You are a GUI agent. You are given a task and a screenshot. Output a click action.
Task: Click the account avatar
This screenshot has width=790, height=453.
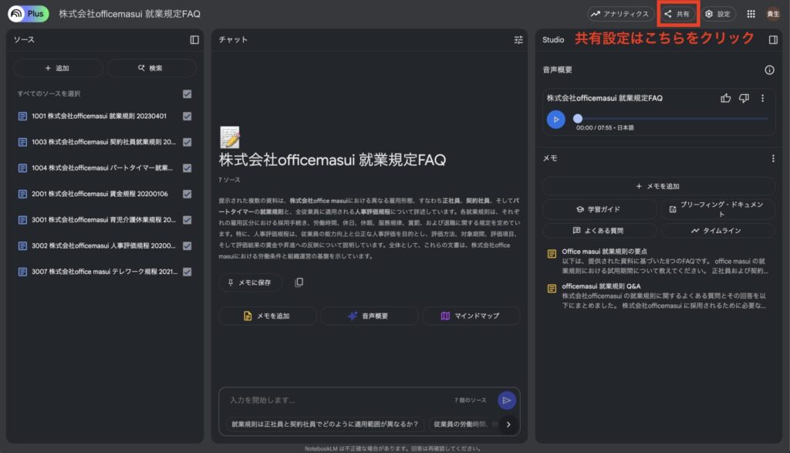pos(773,14)
